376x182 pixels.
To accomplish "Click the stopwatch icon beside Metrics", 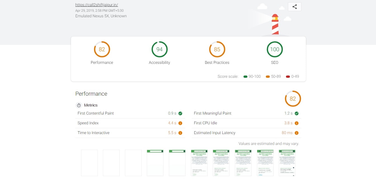I will [79, 105].
